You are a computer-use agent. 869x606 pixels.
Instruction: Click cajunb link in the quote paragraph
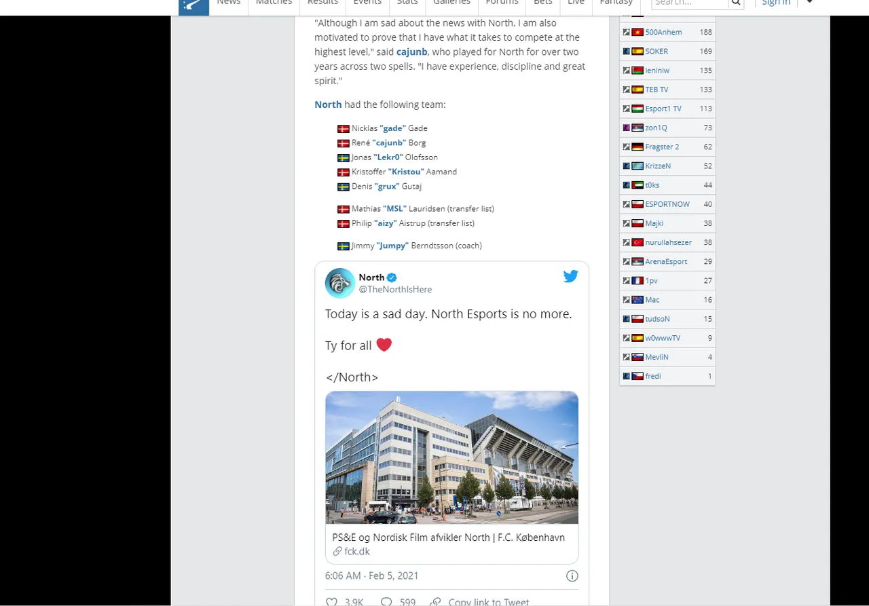pyautogui.click(x=412, y=52)
